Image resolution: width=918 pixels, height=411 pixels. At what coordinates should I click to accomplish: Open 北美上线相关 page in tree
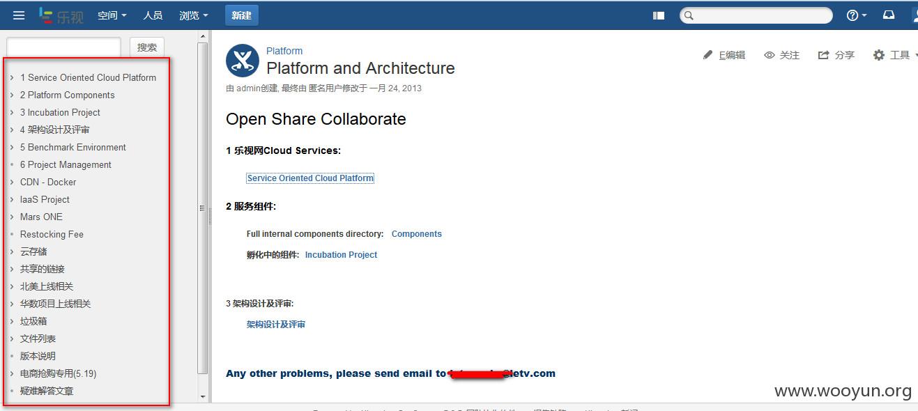pos(47,286)
